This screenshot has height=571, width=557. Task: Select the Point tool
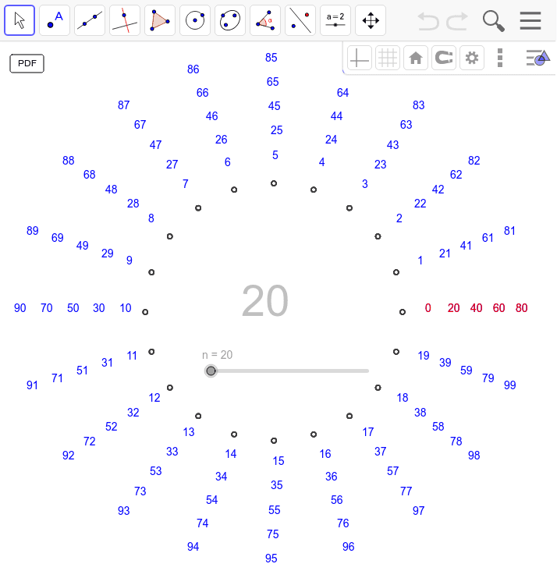click(55, 20)
